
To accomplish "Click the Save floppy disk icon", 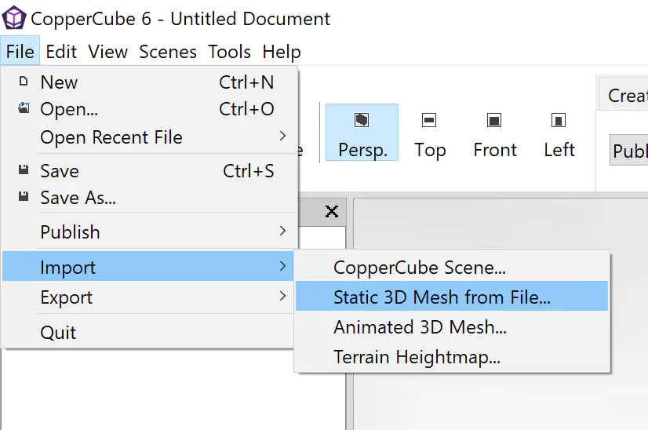I will click(x=24, y=170).
